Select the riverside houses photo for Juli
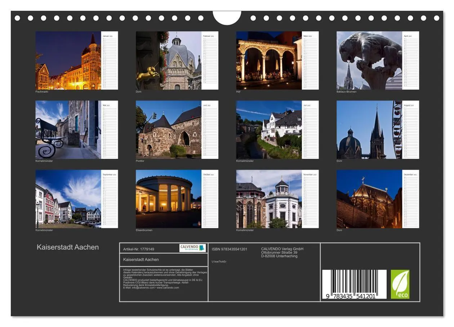This screenshot has height=327, width=454. [269, 130]
